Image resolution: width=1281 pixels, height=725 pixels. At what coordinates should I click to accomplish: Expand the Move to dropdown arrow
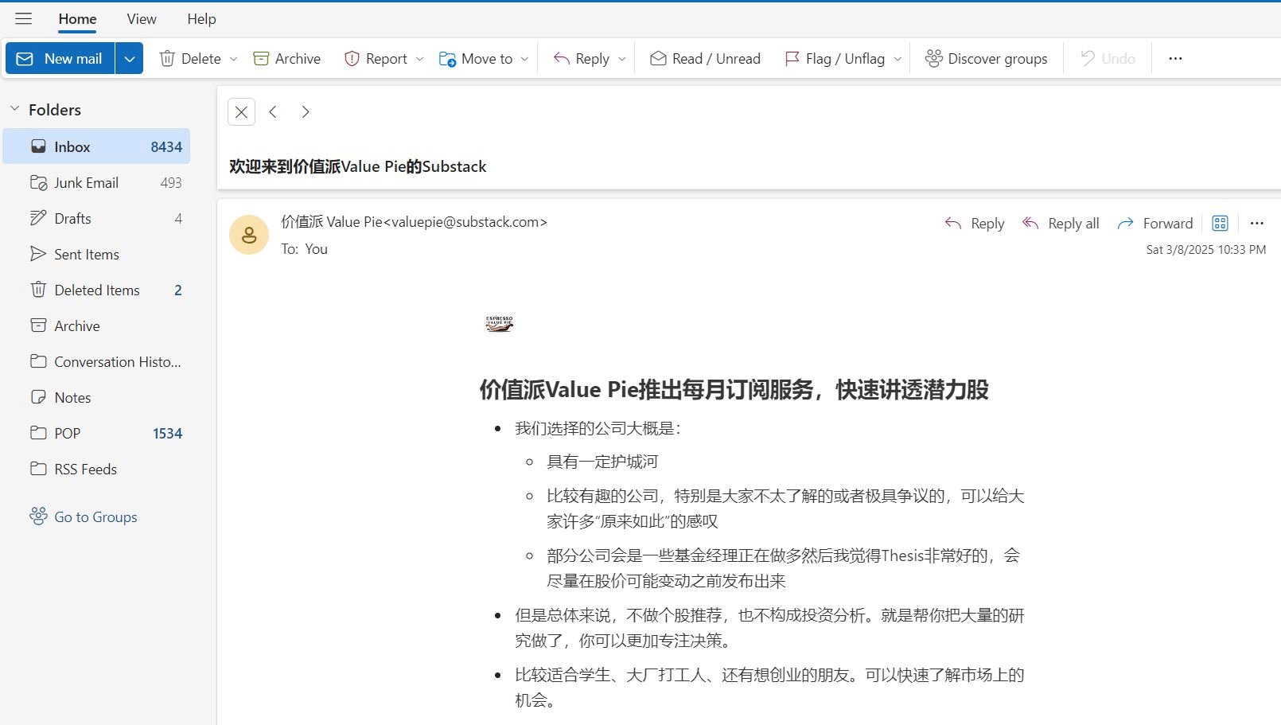pos(524,59)
